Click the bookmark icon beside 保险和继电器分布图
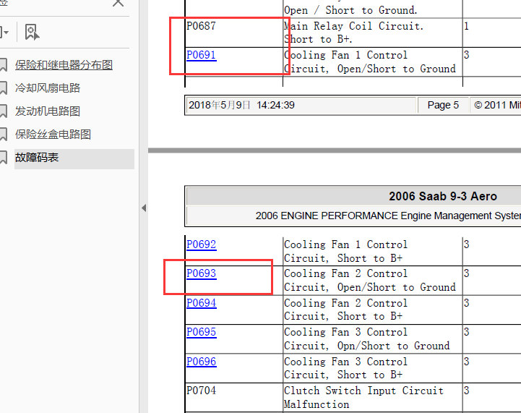The image size is (521, 413). click(4, 65)
